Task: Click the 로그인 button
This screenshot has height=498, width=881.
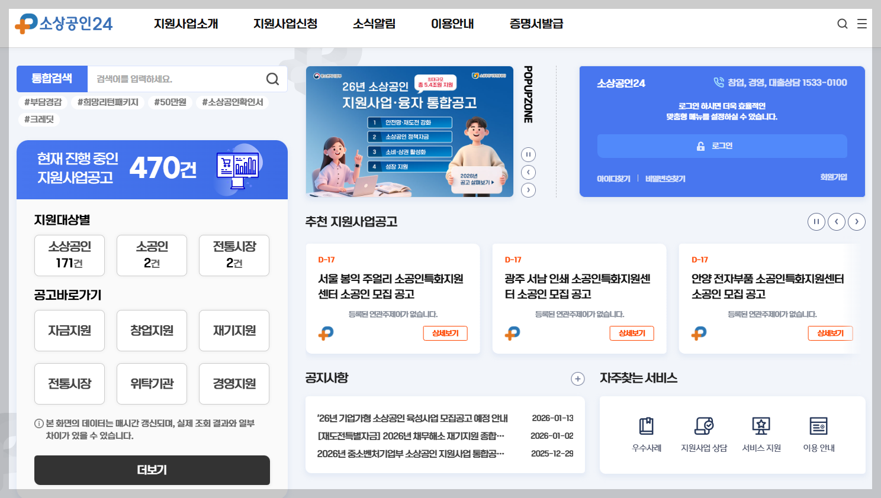Action: point(722,145)
